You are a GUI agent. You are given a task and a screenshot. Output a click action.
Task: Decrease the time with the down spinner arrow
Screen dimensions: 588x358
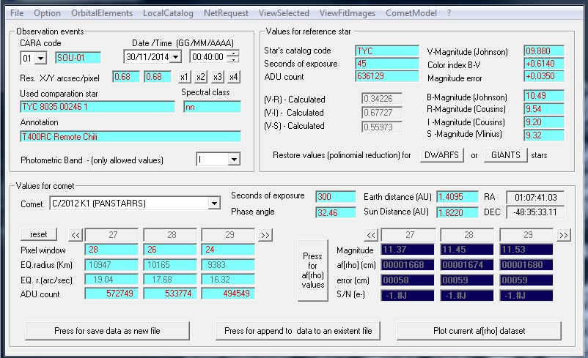pyautogui.click(x=233, y=59)
